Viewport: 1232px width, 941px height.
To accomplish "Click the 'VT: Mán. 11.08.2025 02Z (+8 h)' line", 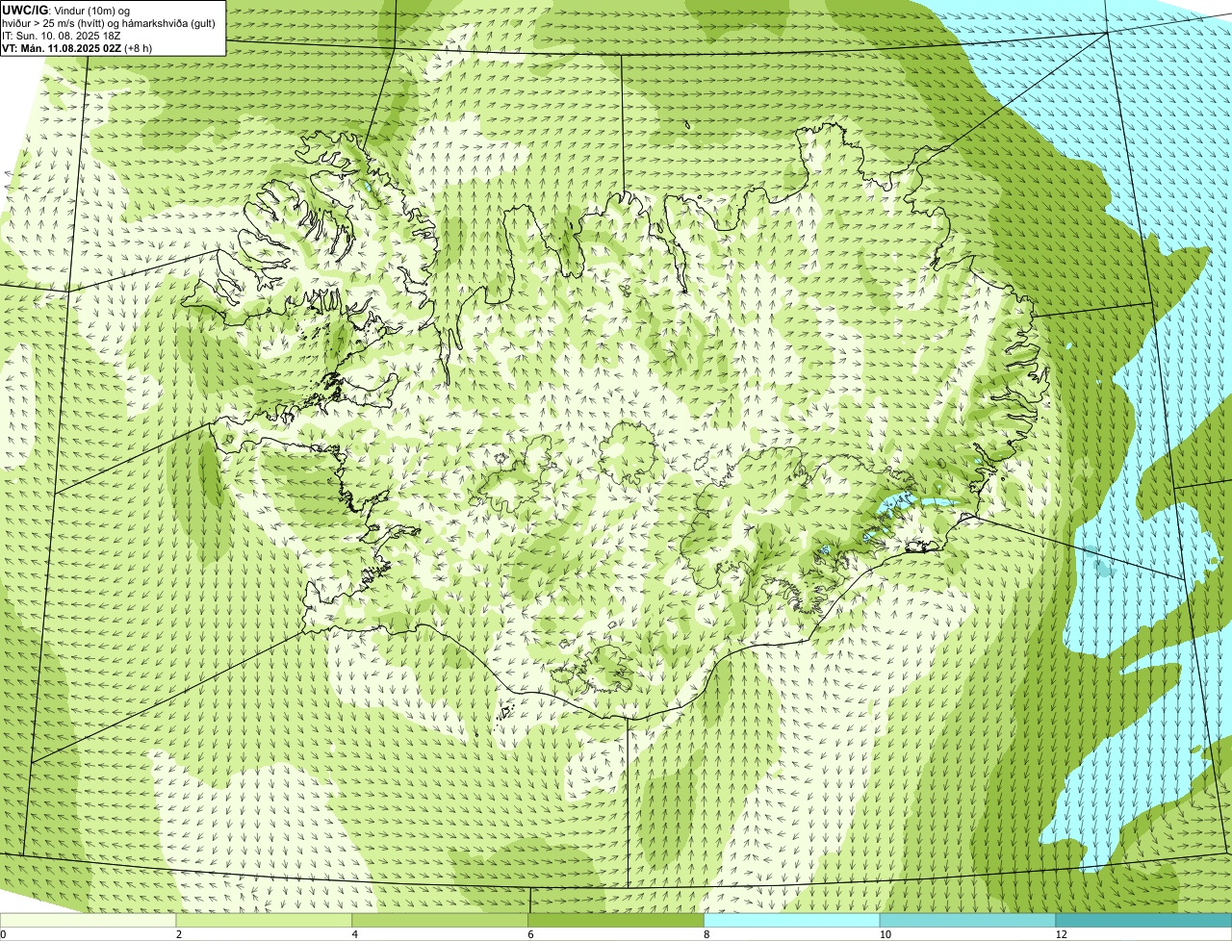I will click(77, 47).
